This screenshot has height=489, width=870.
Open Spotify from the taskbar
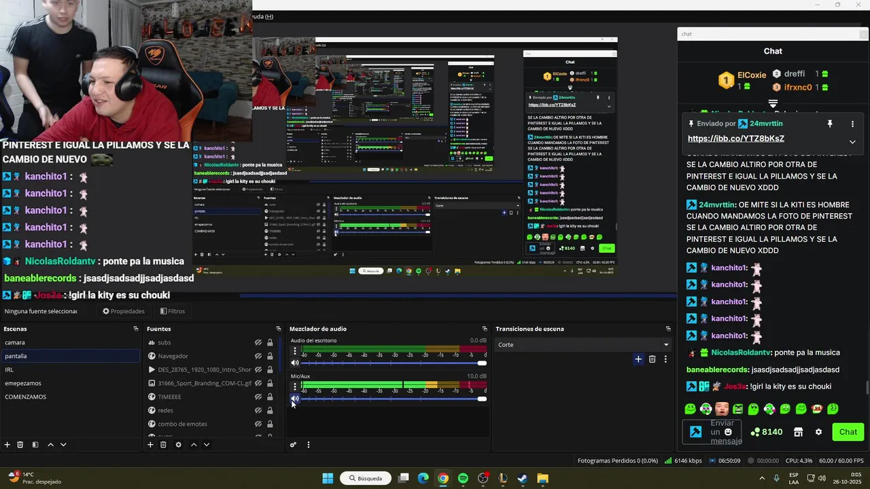(x=463, y=478)
